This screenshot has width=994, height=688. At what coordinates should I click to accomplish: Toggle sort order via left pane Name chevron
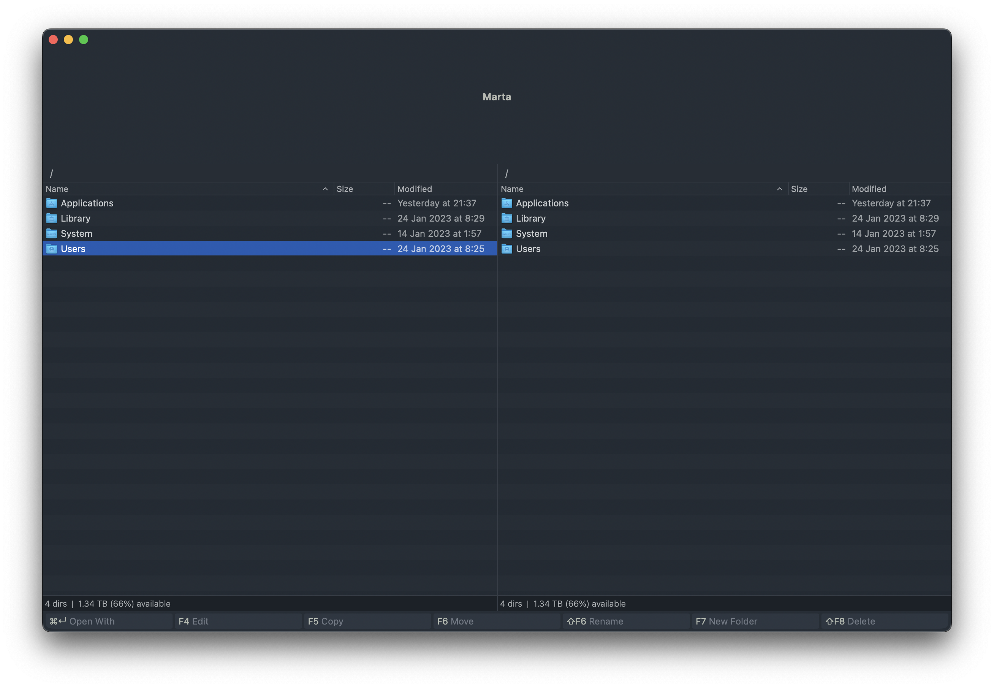(325, 189)
